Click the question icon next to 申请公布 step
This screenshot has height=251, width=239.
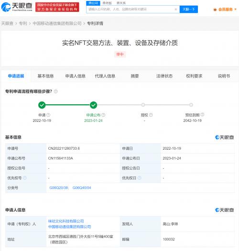tap(103, 115)
